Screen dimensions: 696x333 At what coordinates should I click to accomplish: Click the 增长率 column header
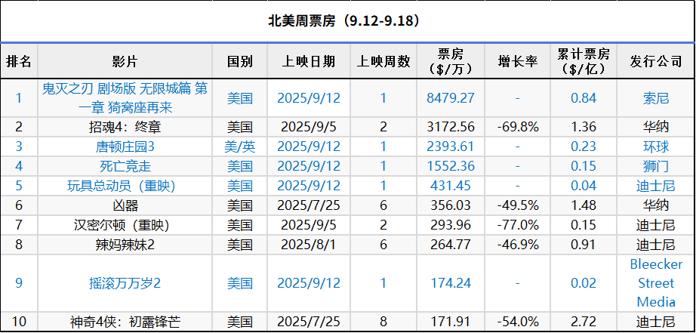tap(518, 61)
